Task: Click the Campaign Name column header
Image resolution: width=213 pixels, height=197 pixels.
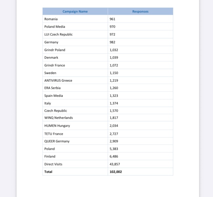Action: point(75,11)
